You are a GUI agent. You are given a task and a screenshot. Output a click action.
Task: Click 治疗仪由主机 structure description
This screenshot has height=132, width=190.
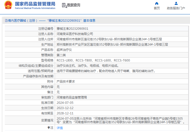coord(88,66)
